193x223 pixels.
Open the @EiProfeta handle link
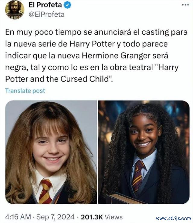[x=46, y=14]
